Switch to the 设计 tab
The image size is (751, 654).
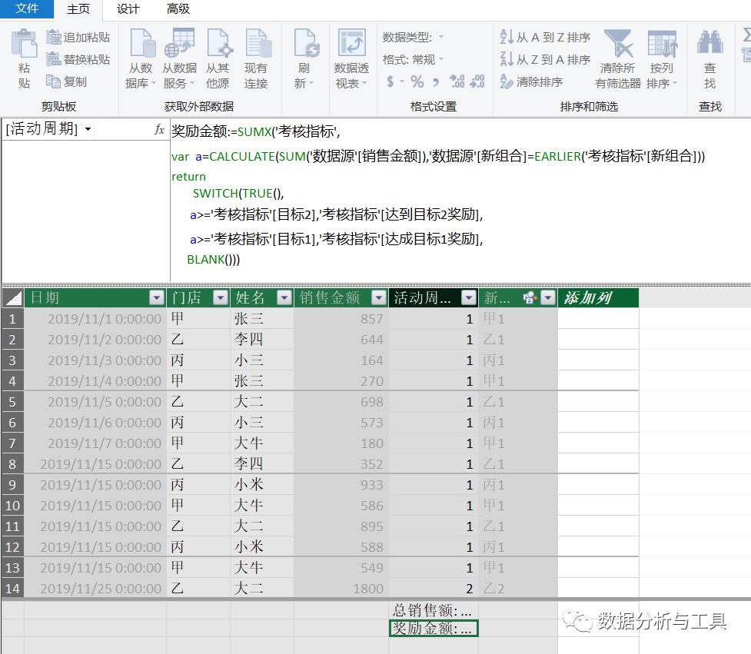point(128,9)
